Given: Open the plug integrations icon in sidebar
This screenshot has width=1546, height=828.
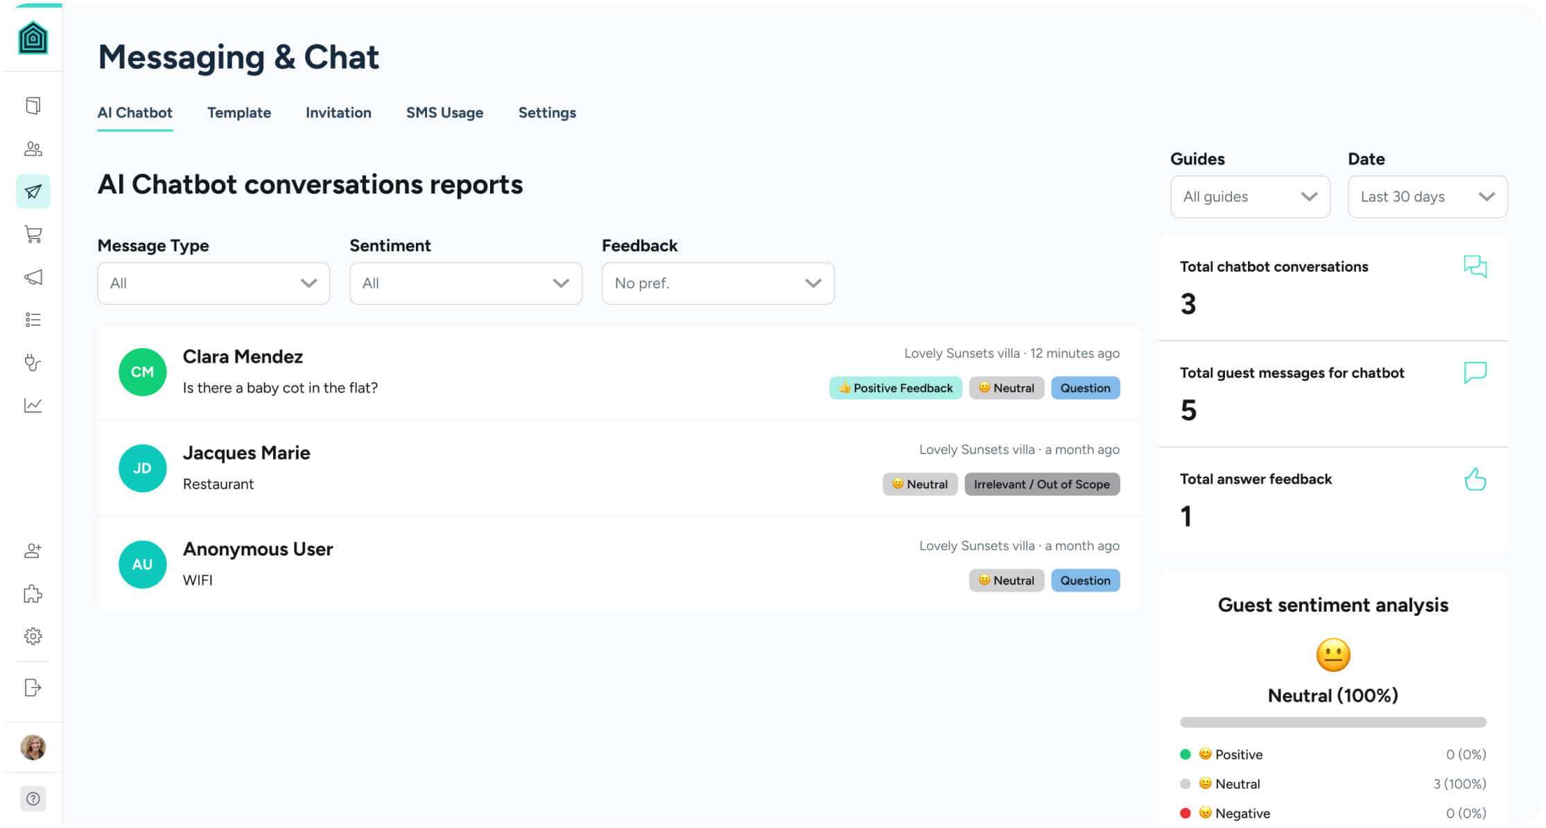Looking at the screenshot, I should (x=33, y=363).
